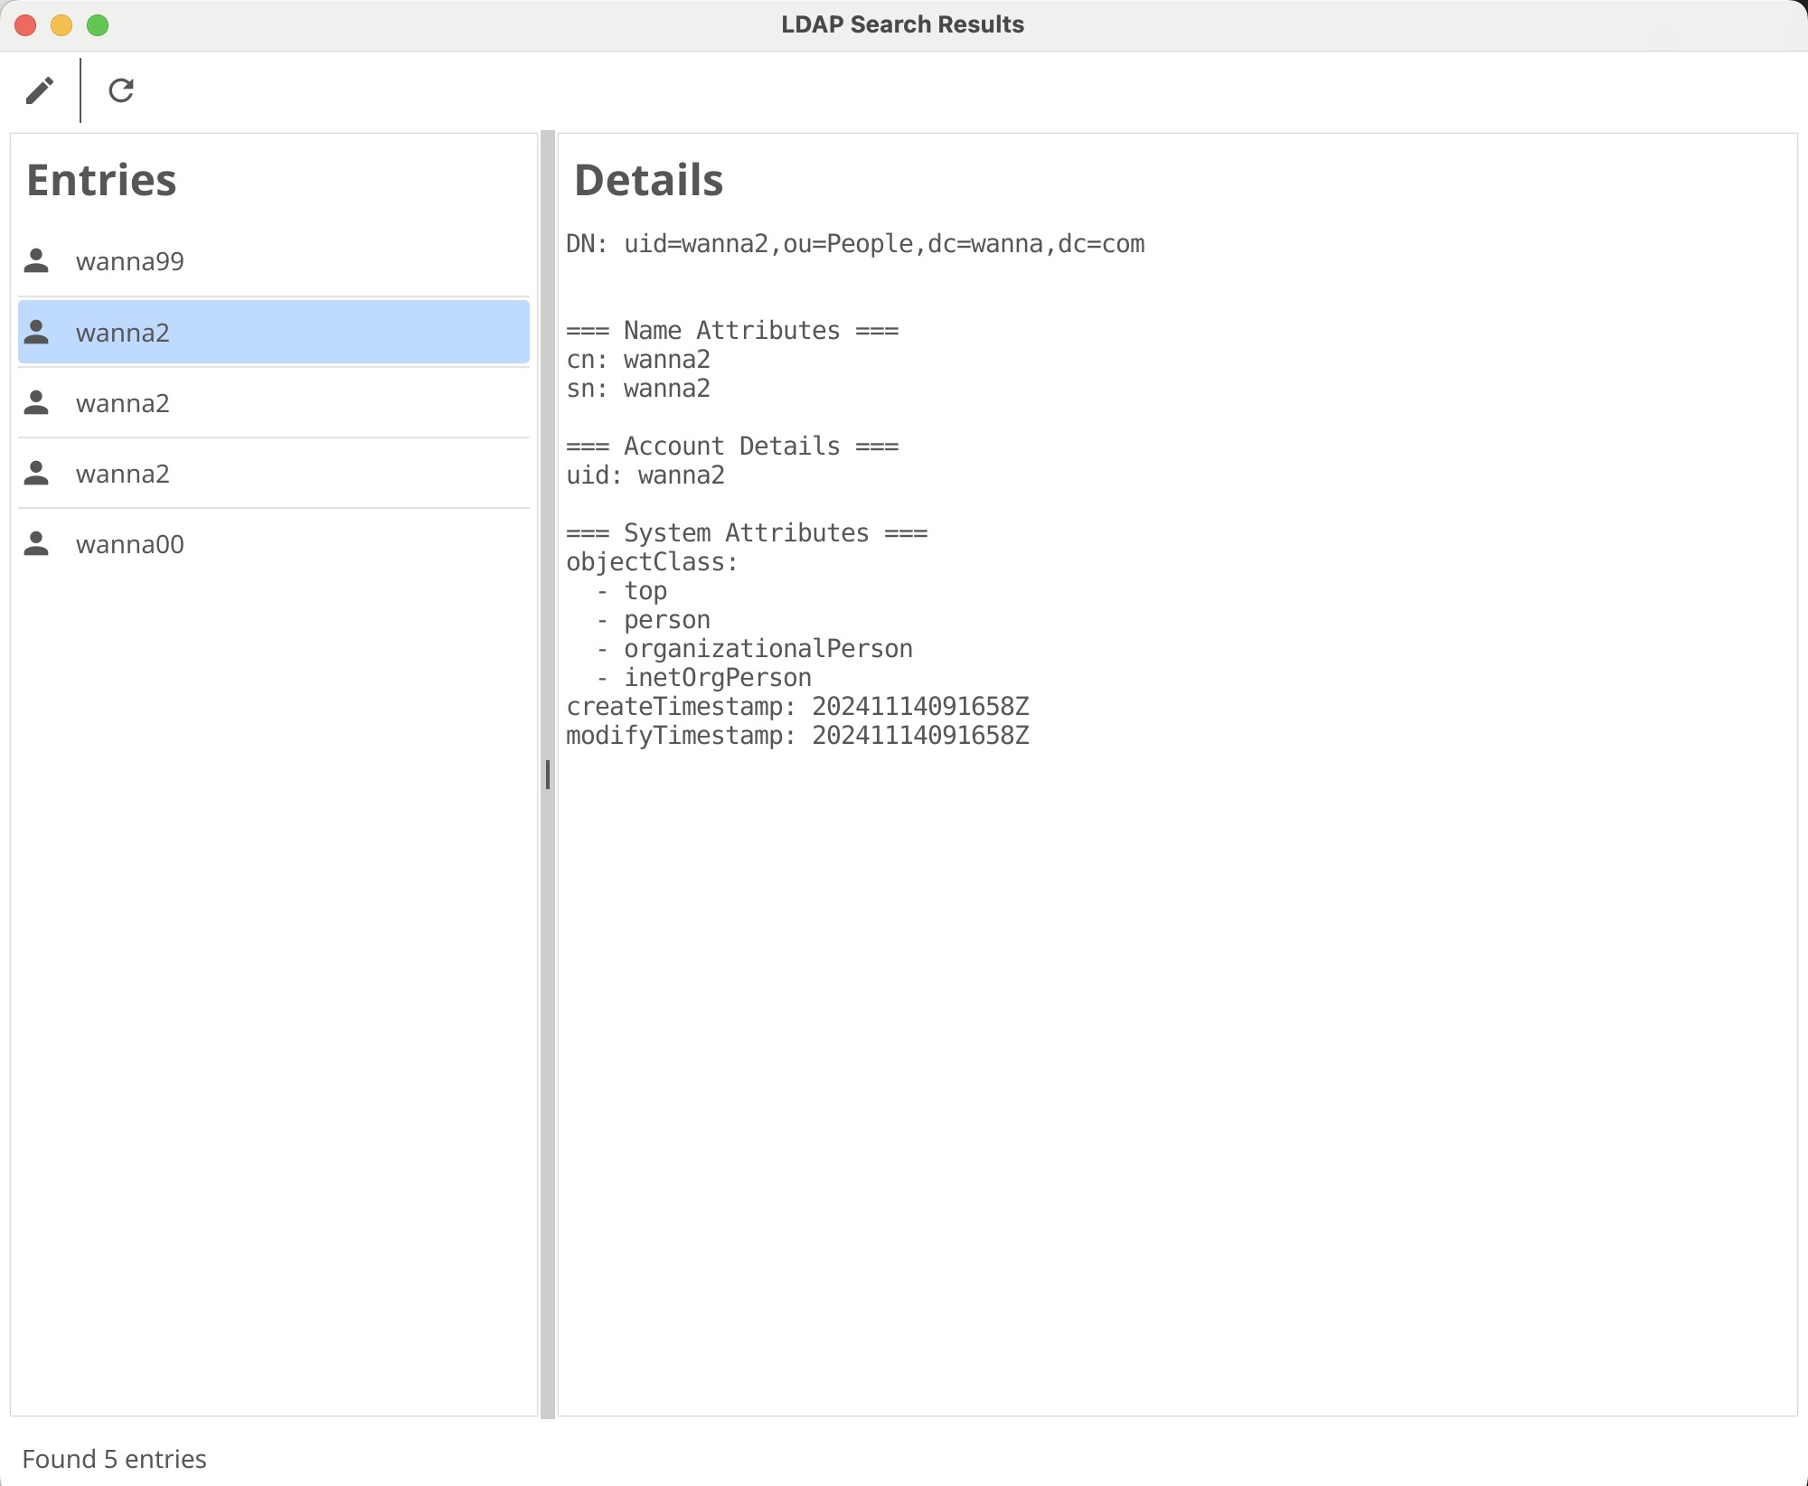Select the wanna99 entry
Image resolution: width=1808 pixels, height=1486 pixels.
coord(130,261)
